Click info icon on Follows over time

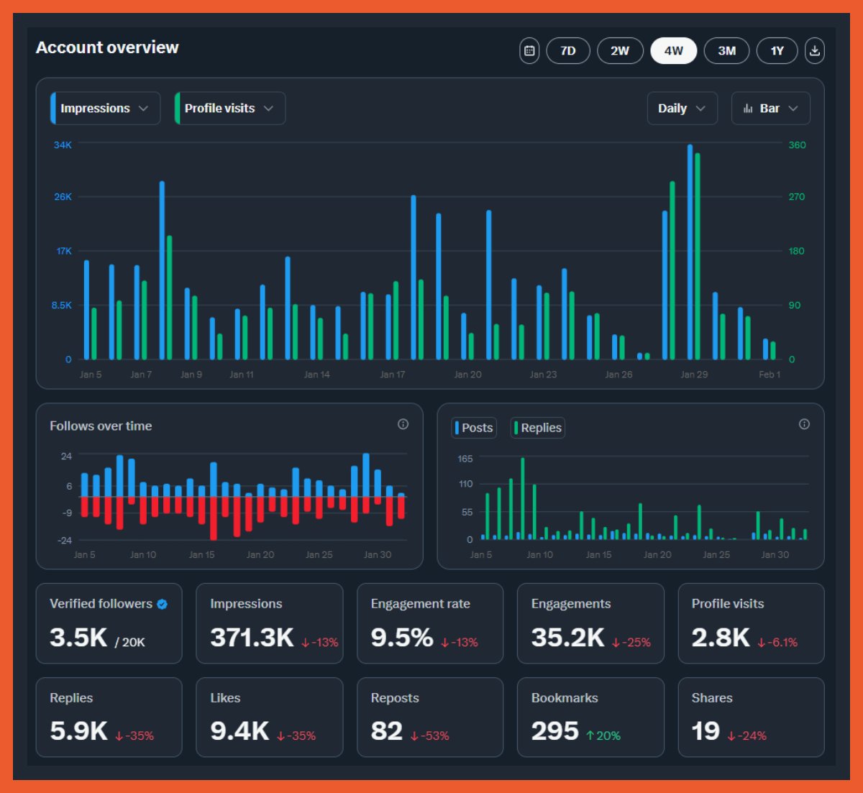[x=403, y=424]
